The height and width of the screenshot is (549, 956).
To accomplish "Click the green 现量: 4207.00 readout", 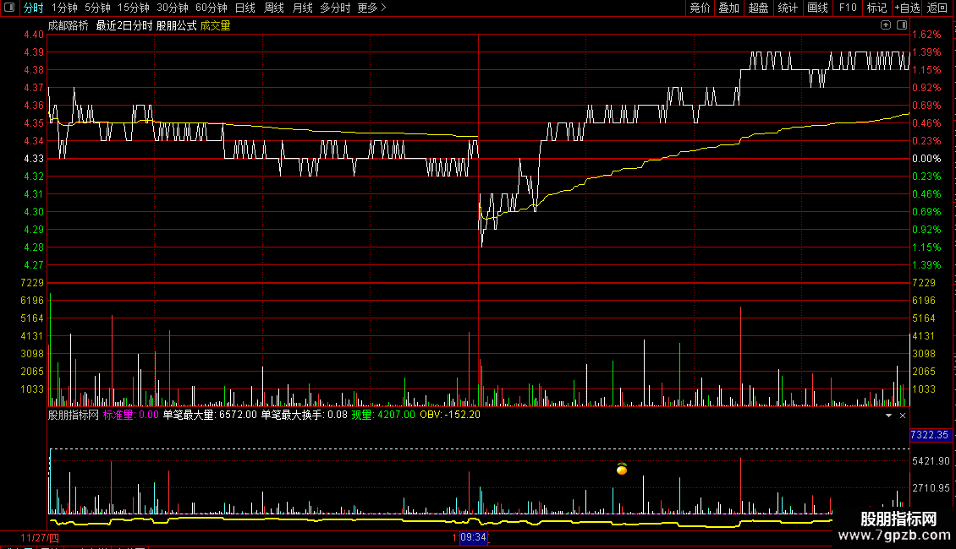I will click(x=383, y=415).
